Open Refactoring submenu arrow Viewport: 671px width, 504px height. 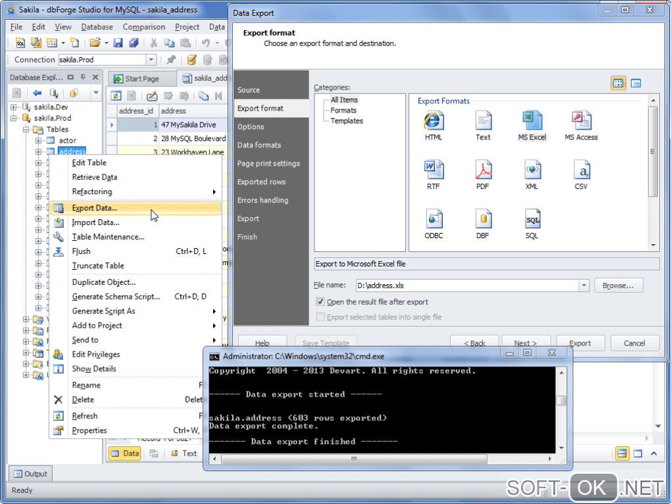point(214,191)
